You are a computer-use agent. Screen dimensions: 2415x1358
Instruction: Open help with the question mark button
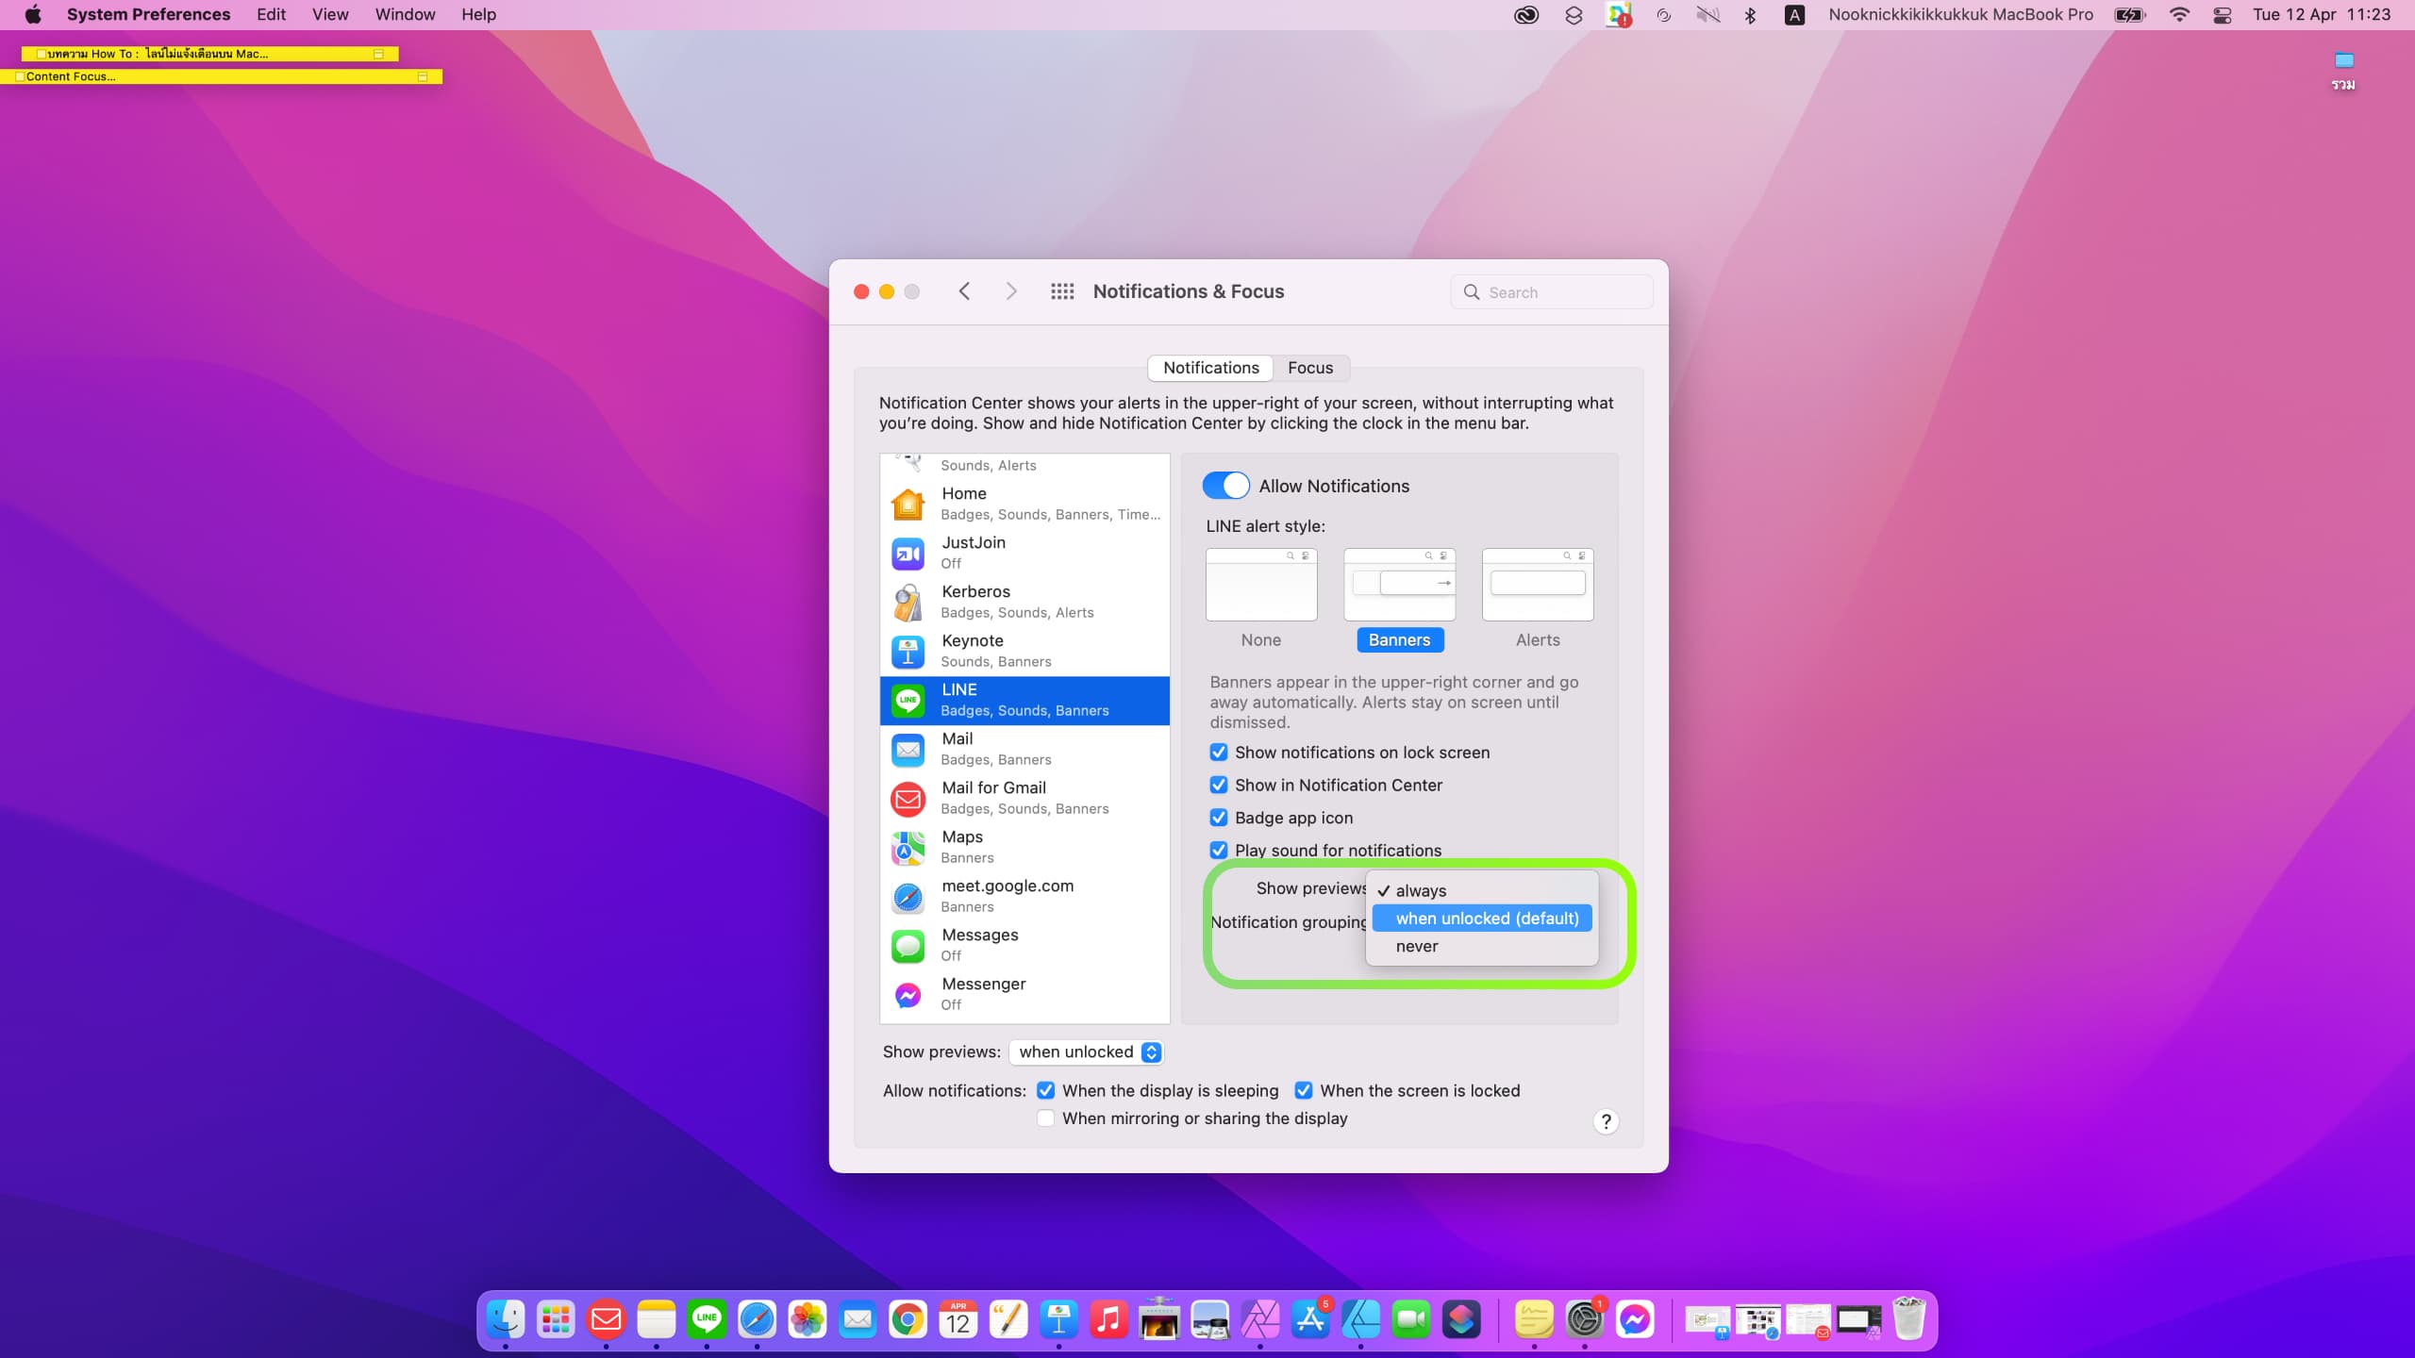(x=1606, y=1121)
